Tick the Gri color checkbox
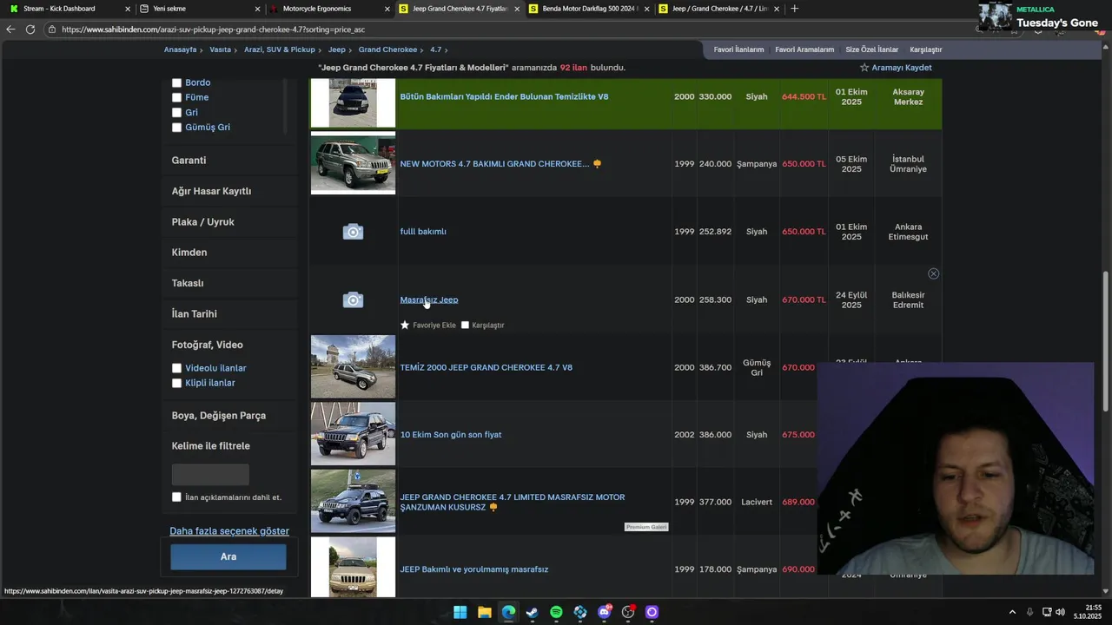 pyautogui.click(x=176, y=112)
